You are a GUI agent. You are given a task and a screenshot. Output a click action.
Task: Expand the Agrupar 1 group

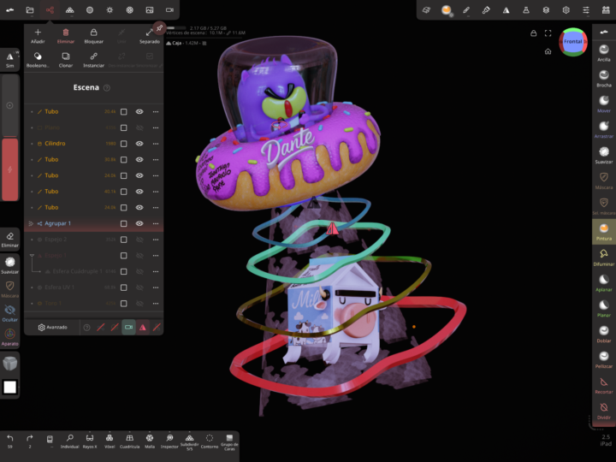pyautogui.click(x=31, y=223)
